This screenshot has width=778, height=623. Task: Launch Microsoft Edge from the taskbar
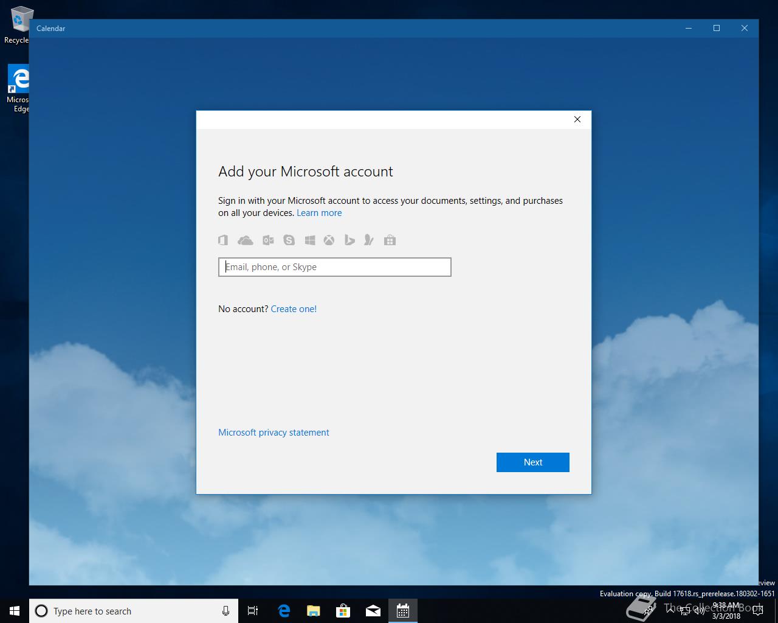click(283, 611)
